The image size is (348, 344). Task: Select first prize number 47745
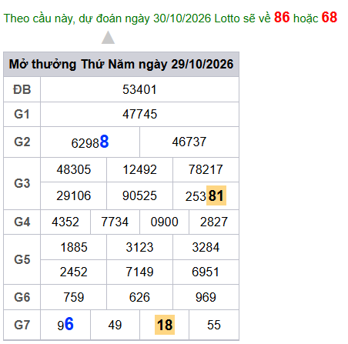[139, 114]
